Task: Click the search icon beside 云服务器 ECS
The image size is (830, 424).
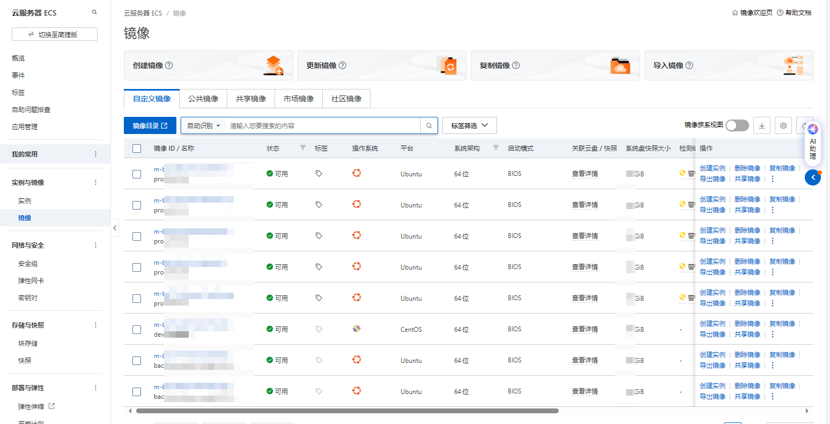Action: tap(94, 12)
